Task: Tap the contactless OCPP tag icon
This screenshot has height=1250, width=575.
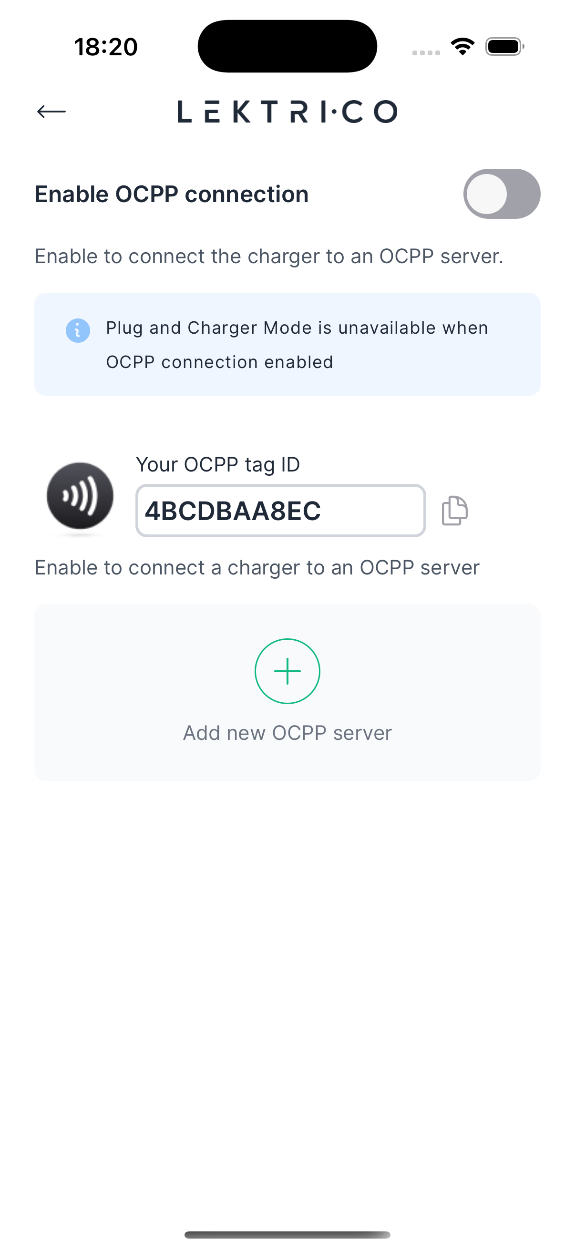Action: point(80,496)
